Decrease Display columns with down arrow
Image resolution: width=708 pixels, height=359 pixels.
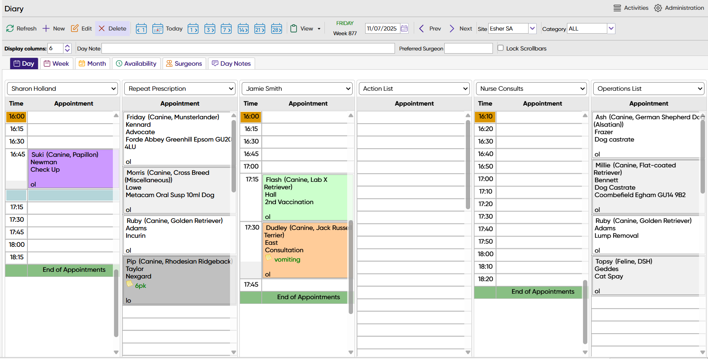click(x=67, y=50)
